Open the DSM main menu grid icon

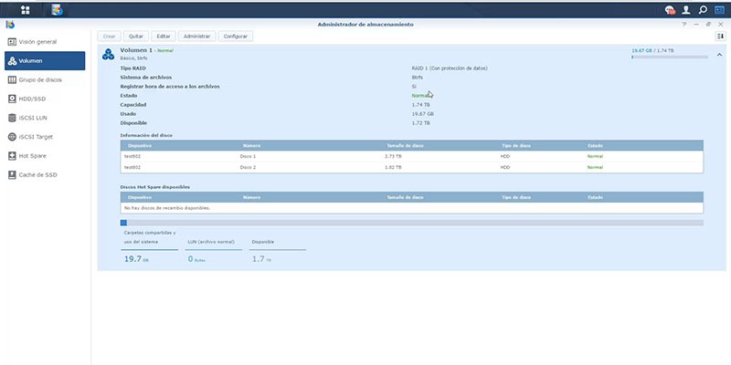(26, 10)
